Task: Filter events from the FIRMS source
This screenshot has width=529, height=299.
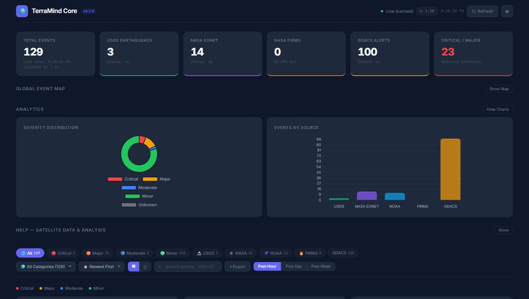Action: (310, 253)
